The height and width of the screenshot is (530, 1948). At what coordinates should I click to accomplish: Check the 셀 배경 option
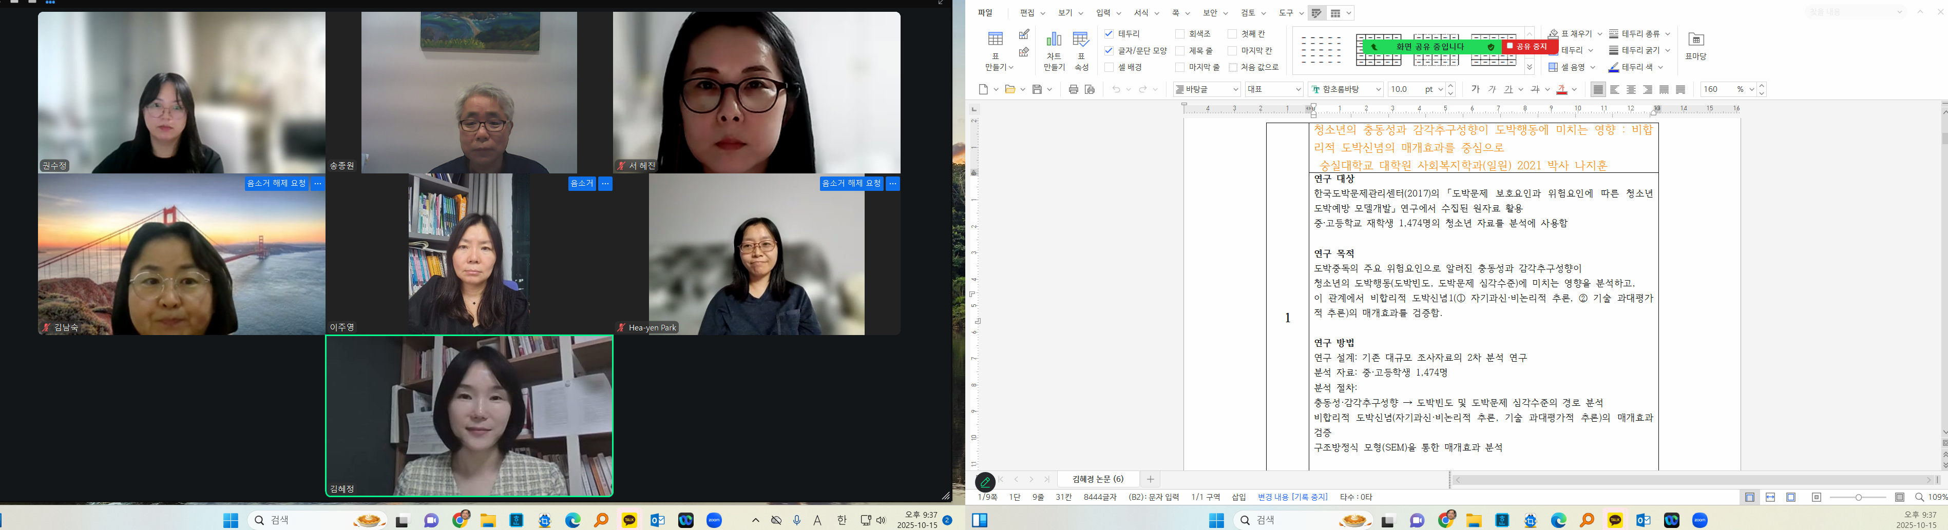(x=1109, y=67)
